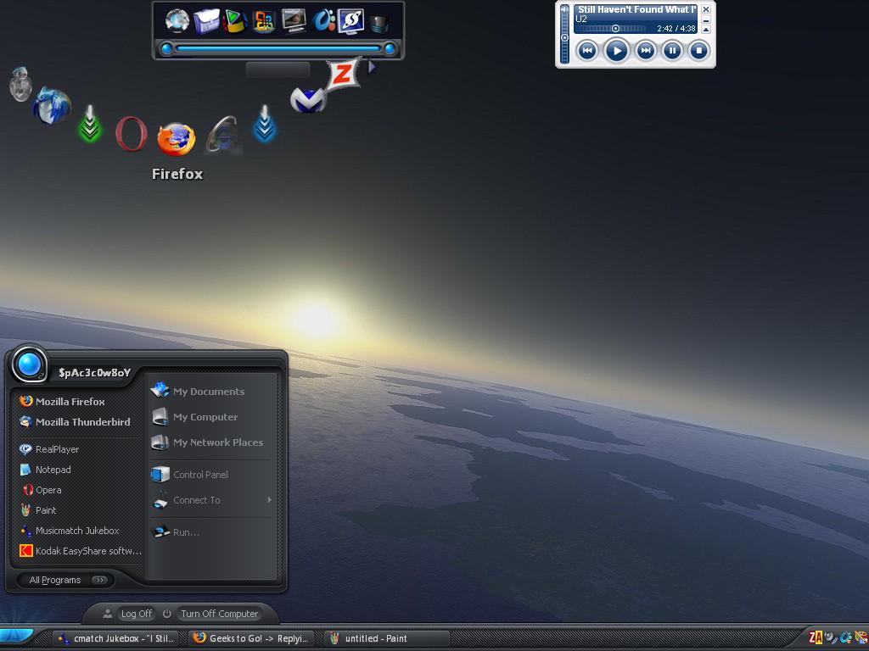
Task: Click Turn Off Computer button
Action: tap(219, 614)
